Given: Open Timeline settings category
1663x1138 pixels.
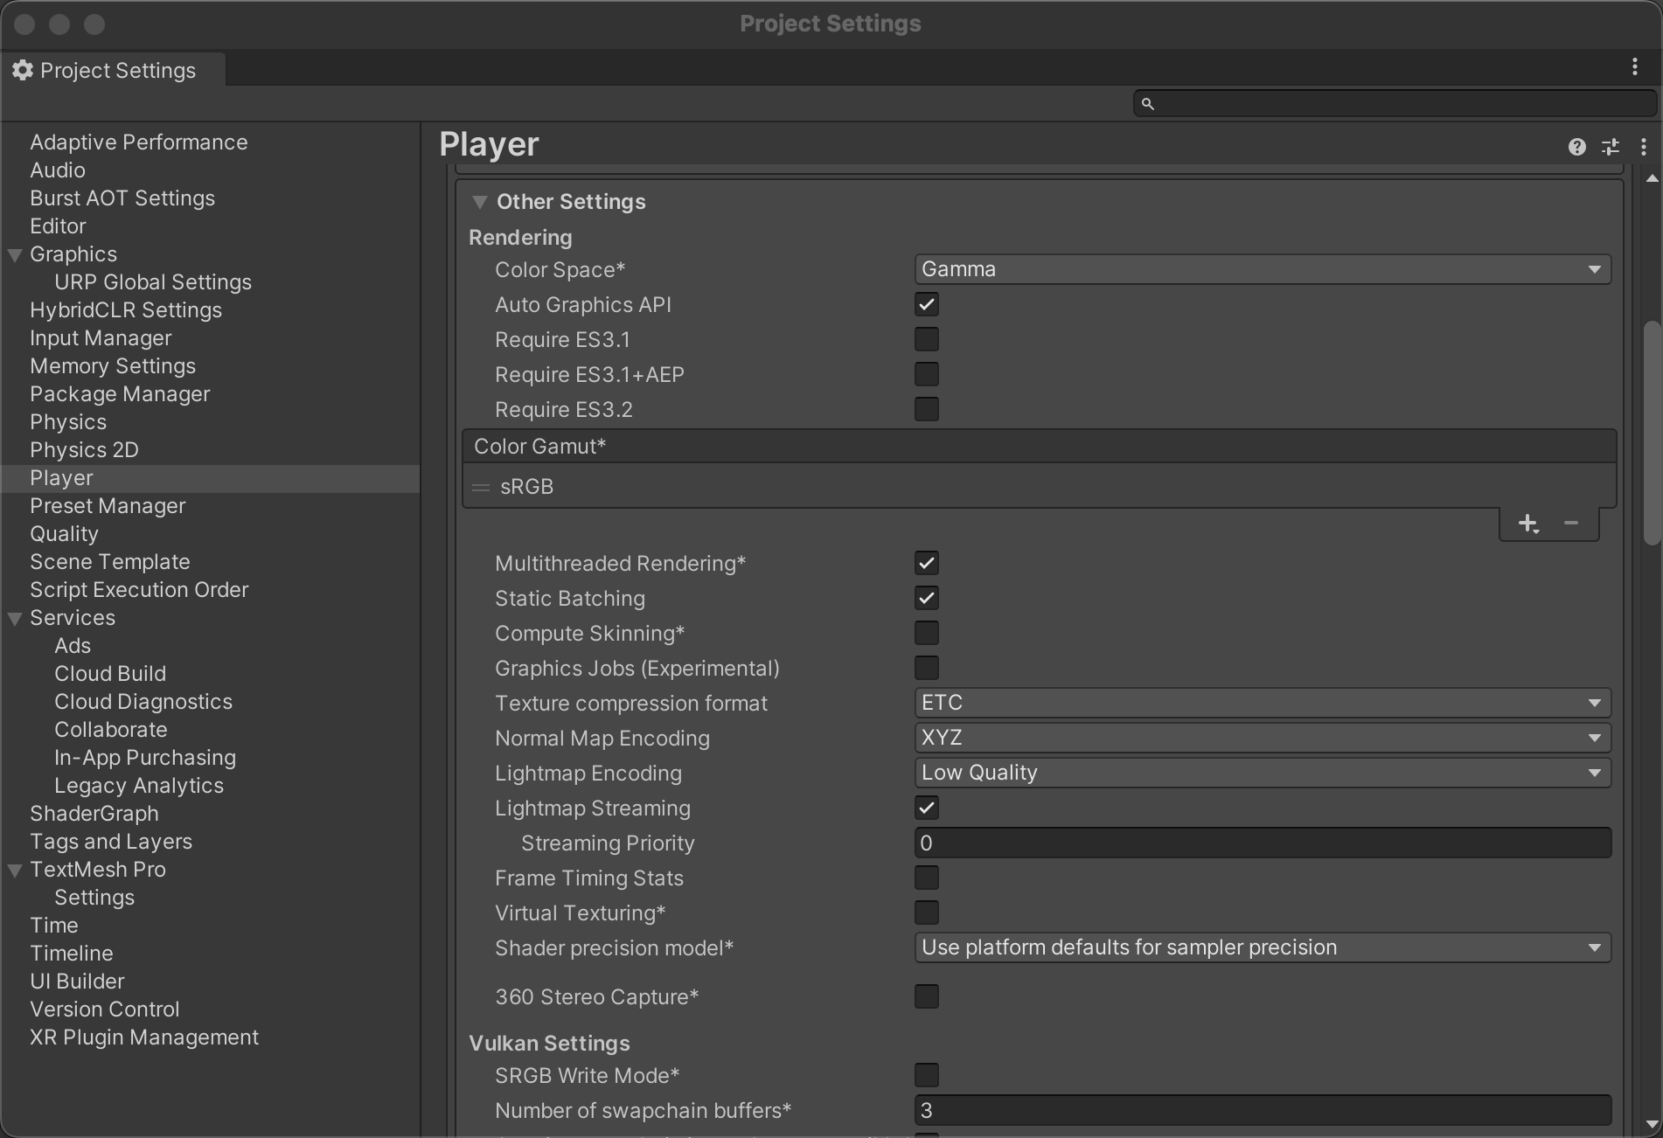Looking at the screenshot, I should pos(72,954).
